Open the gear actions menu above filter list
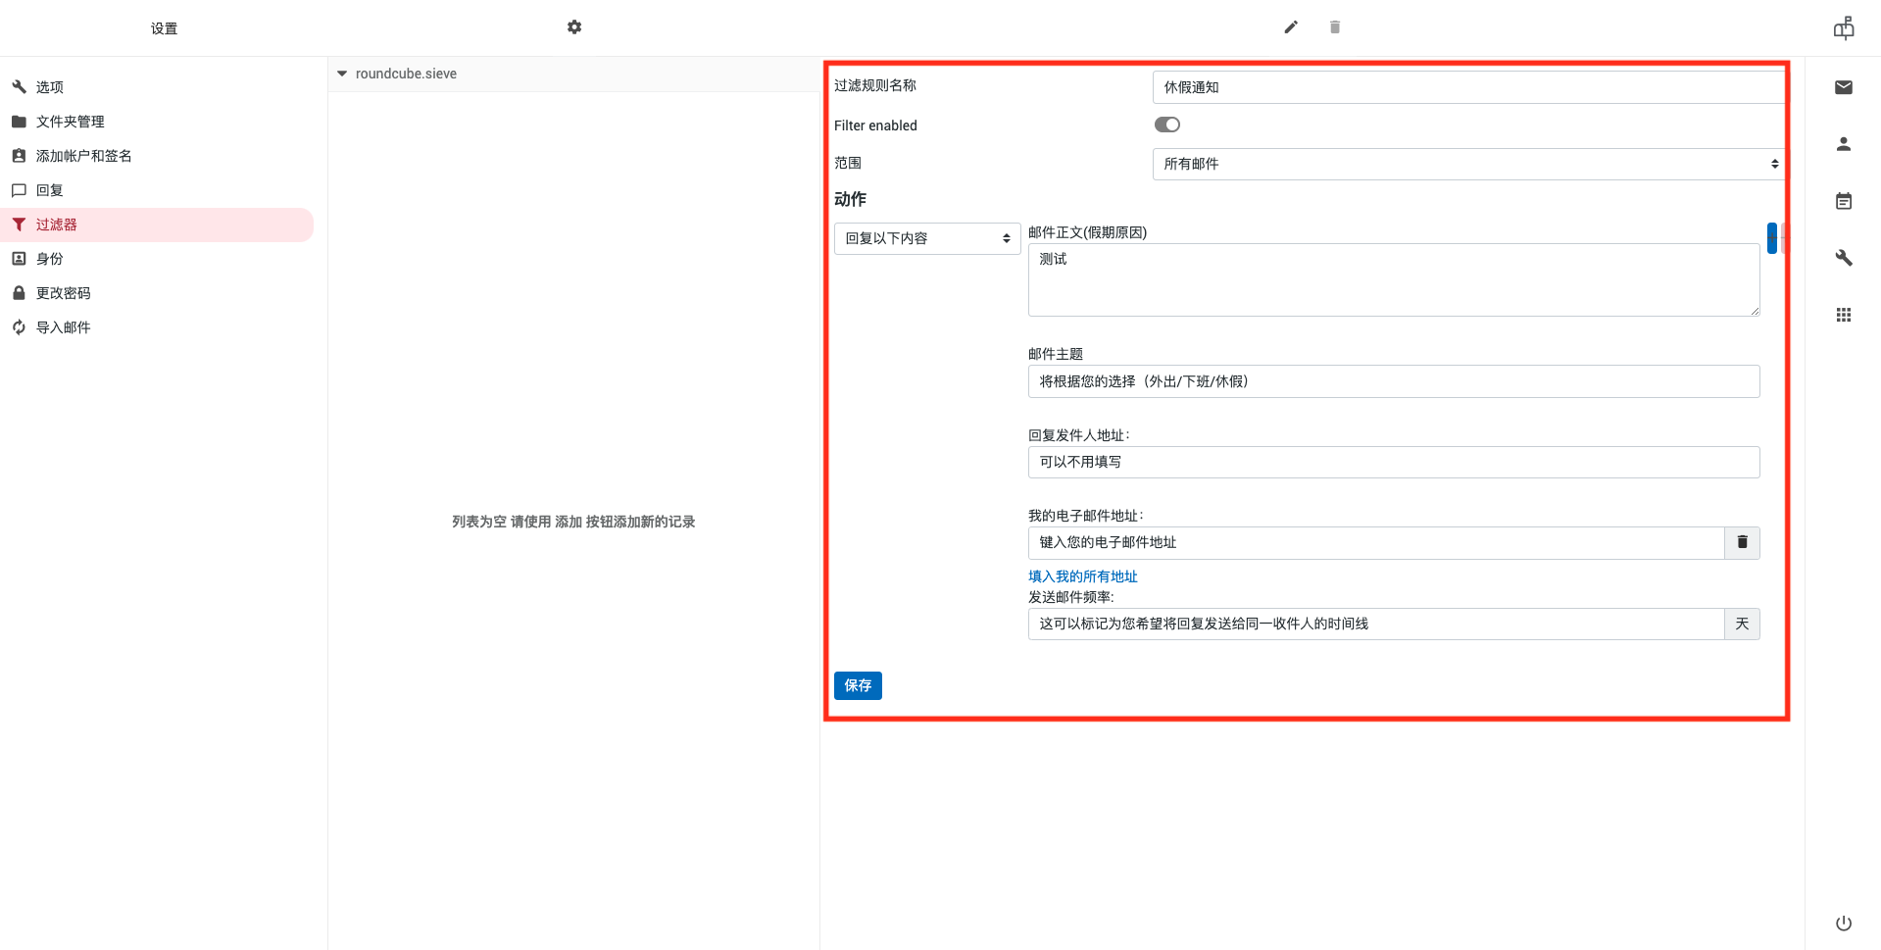The height and width of the screenshot is (950, 1881). 574,27
